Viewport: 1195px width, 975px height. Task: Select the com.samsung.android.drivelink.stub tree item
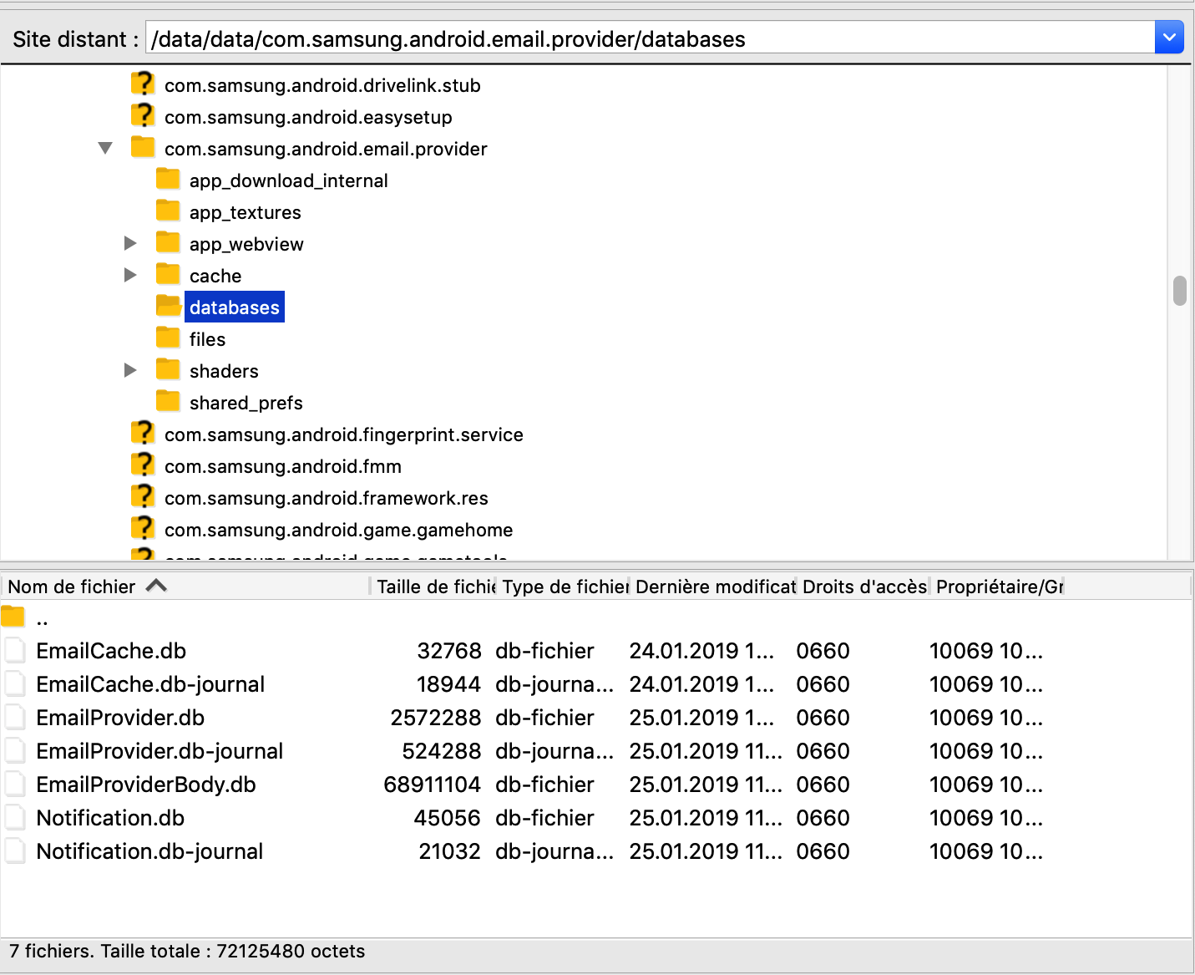coord(322,85)
